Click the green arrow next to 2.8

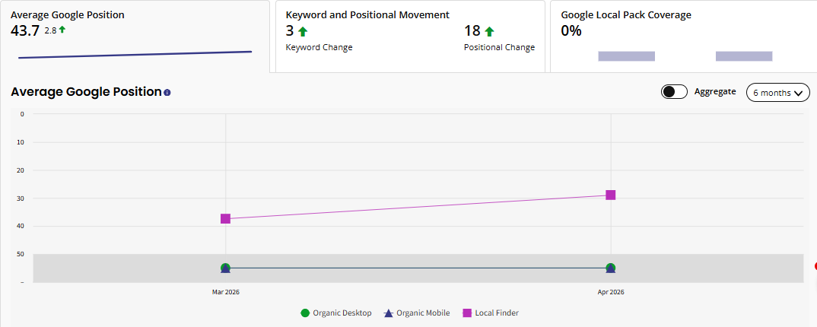pos(62,30)
